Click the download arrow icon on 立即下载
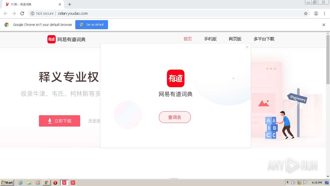The width and height of the screenshot is (330, 186). (50, 121)
